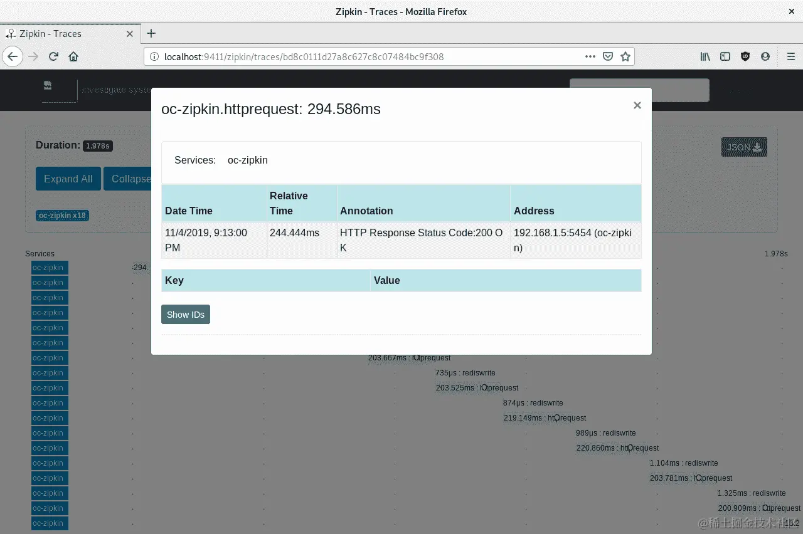Select the 989µs rediswrite span
The height and width of the screenshot is (534, 803).
(x=606, y=433)
